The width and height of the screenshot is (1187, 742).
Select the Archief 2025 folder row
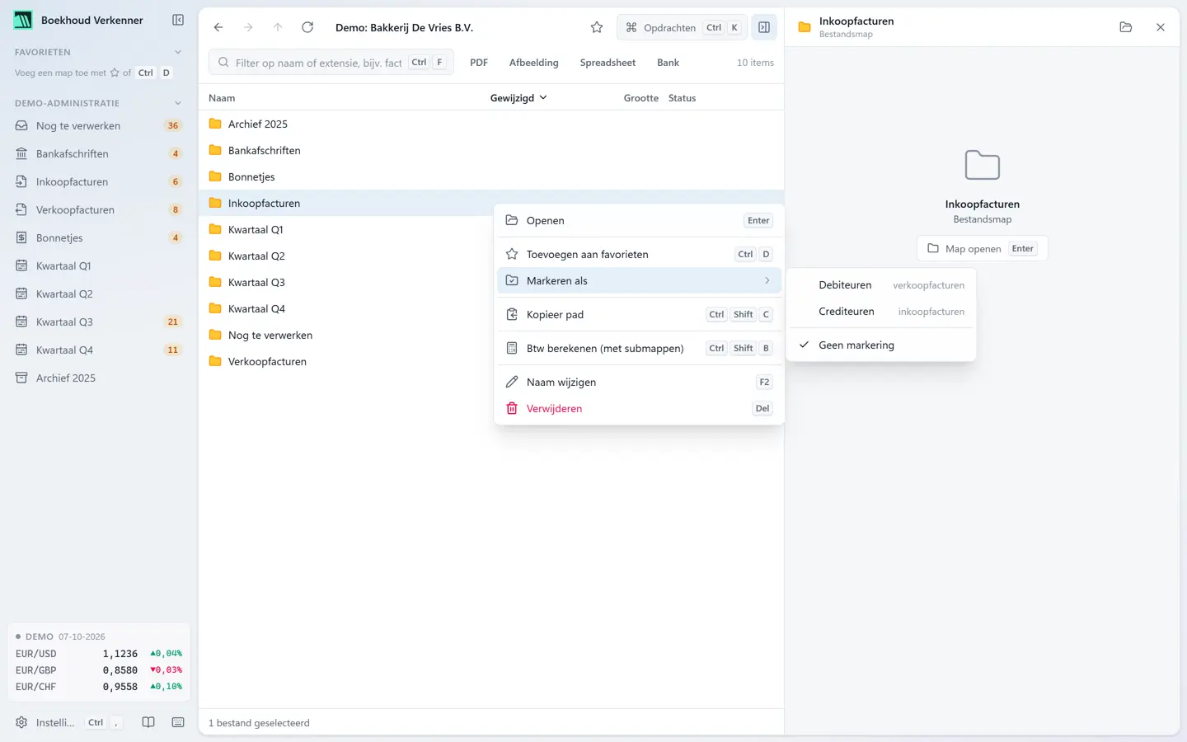(491, 124)
